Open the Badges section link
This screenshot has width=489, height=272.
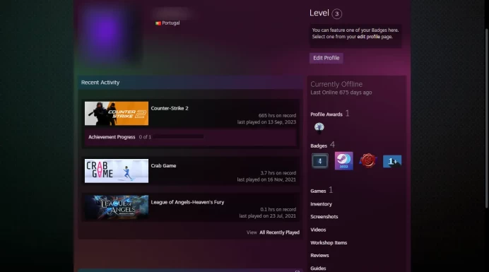point(319,146)
